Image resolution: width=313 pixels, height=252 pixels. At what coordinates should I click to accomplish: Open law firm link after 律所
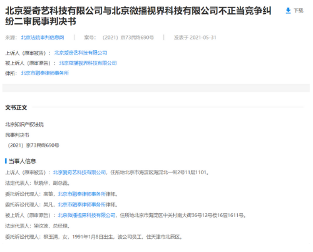[x=45, y=73]
